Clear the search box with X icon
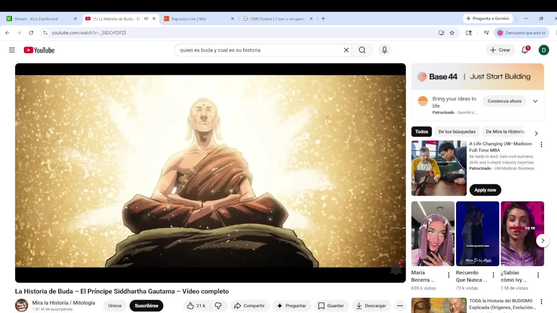The height and width of the screenshot is (313, 557). [346, 50]
